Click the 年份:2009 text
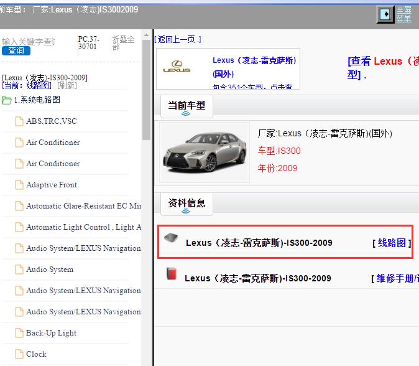 pos(277,168)
